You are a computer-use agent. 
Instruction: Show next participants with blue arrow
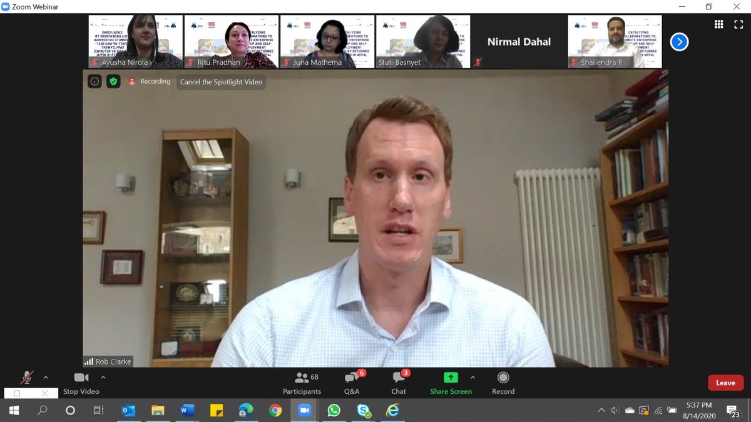[679, 42]
